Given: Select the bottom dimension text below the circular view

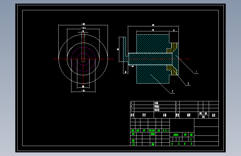Looking at the screenshot, I should pos(83,90).
